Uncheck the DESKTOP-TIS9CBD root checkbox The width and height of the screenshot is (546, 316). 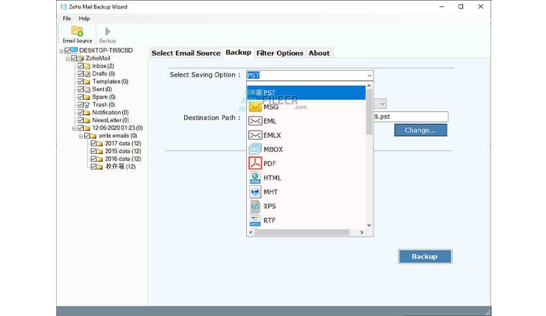coord(67,50)
